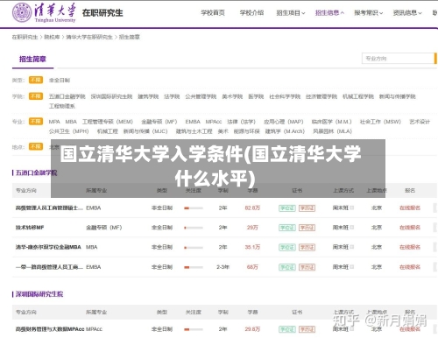Open the 学校首页 menu item
438x338 pixels.
(213, 13)
